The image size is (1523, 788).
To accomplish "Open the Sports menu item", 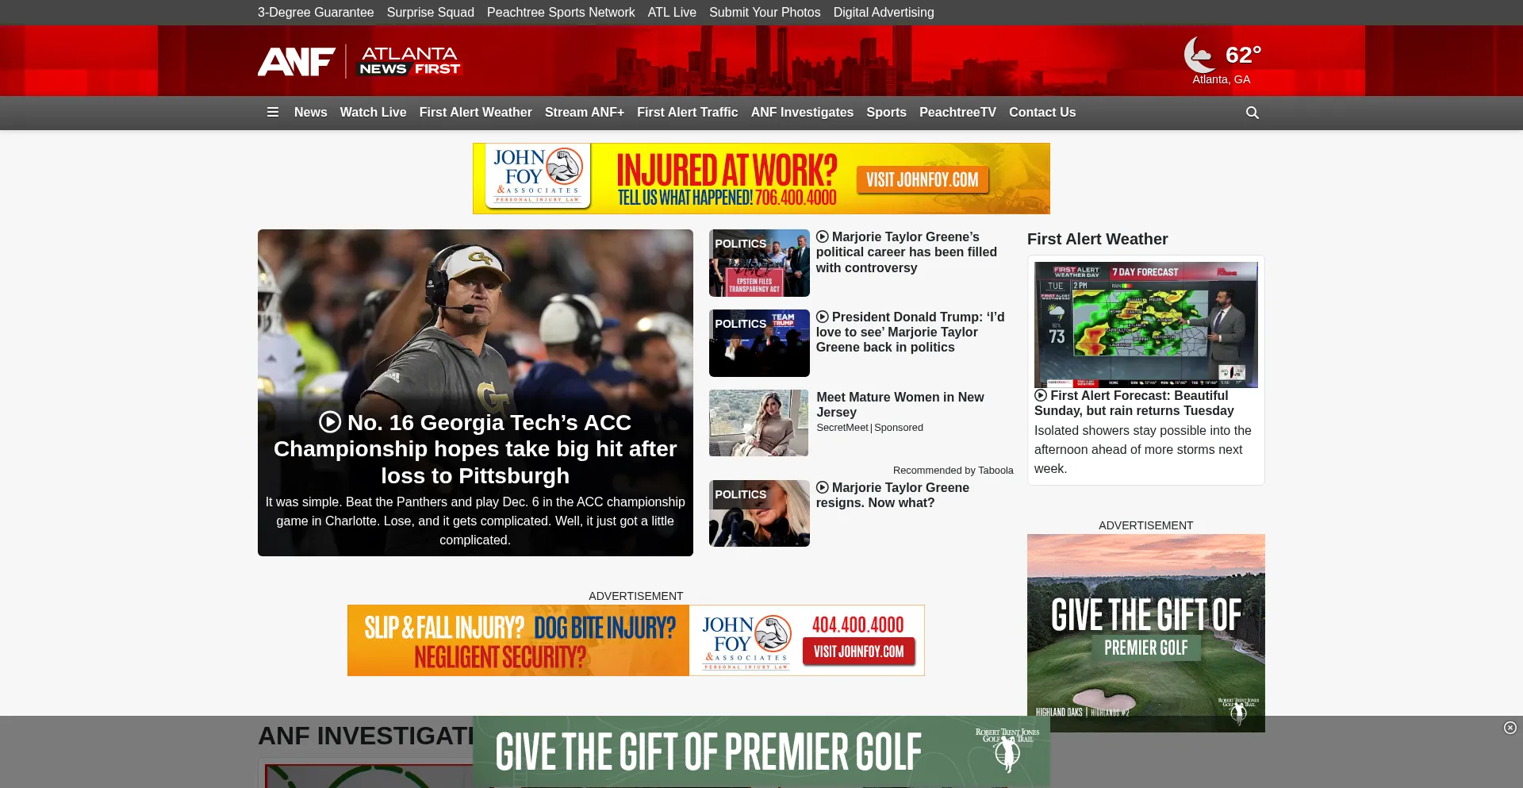I will [x=886, y=113].
